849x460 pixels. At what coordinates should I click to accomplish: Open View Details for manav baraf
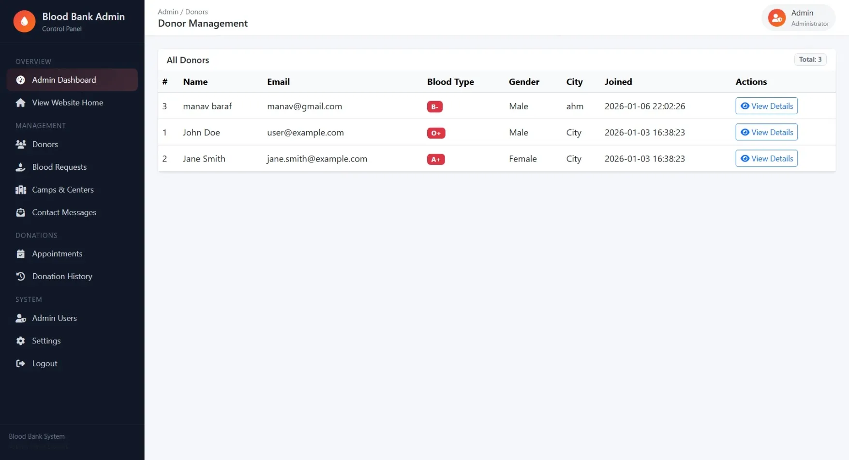[766, 105]
